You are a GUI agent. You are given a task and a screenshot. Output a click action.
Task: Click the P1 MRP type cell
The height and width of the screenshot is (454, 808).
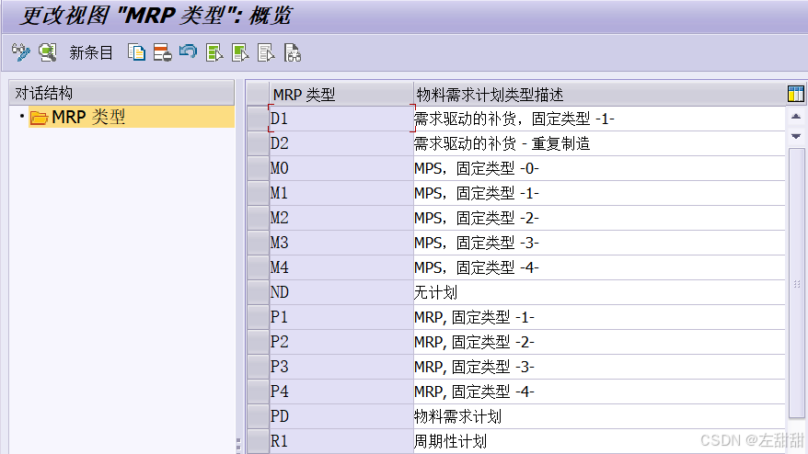pos(341,317)
